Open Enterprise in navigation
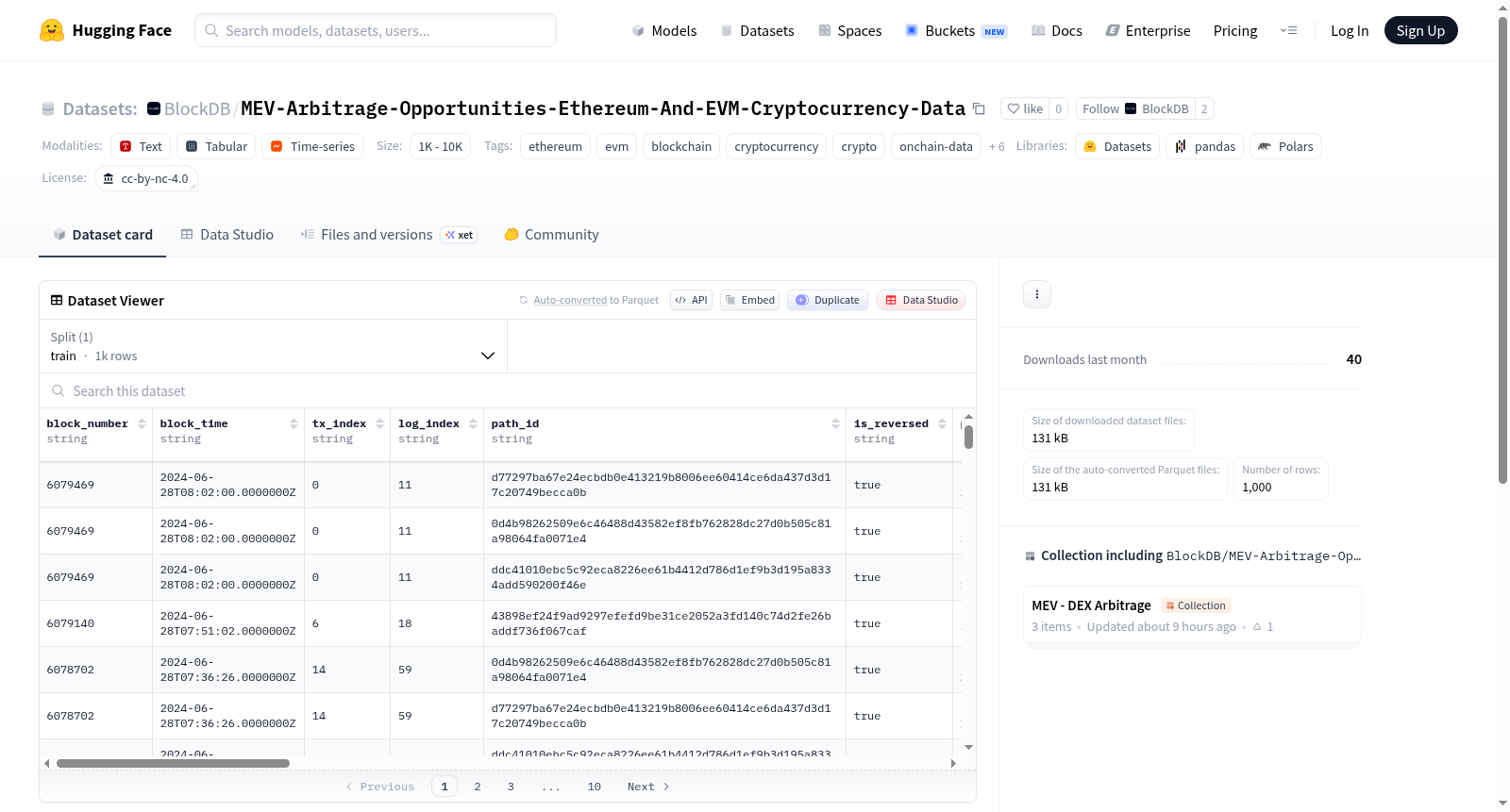The height and width of the screenshot is (812, 1510). coord(1148,31)
